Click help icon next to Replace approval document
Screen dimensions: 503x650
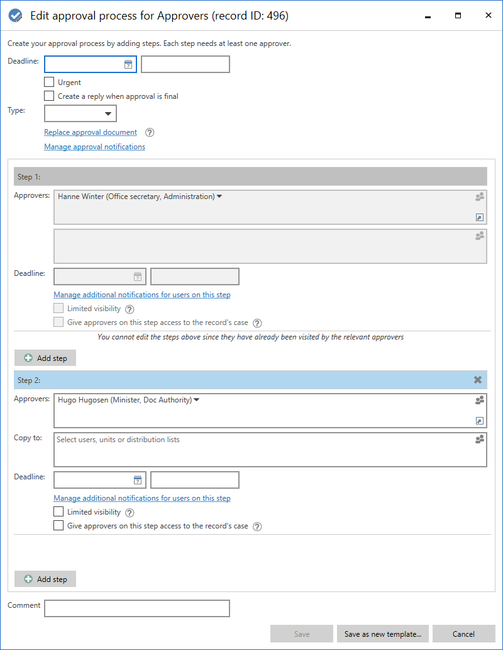click(150, 132)
